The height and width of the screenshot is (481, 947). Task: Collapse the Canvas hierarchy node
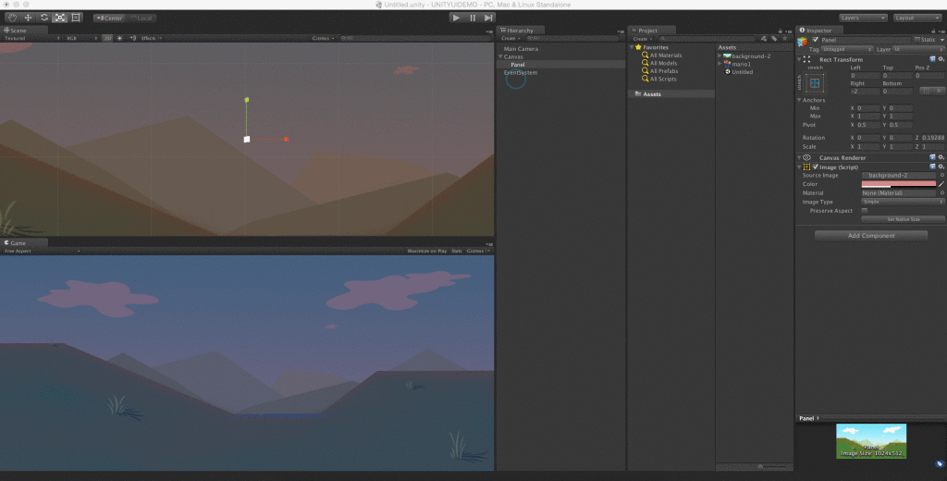(500, 56)
